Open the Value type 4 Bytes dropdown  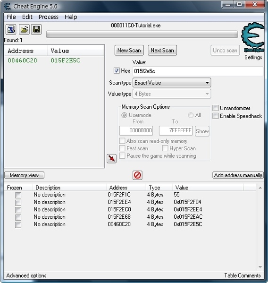[x=172, y=94]
